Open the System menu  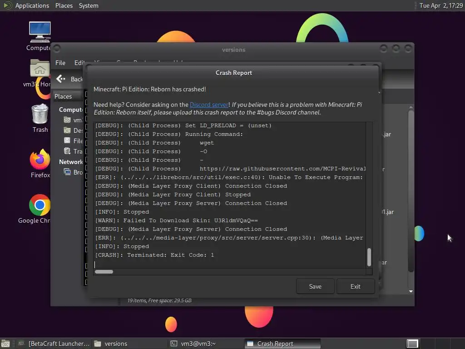[89, 5]
